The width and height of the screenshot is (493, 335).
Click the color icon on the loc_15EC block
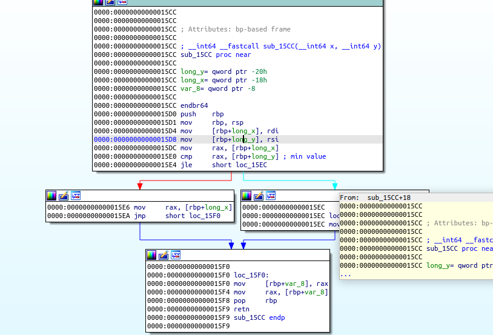coord(247,196)
